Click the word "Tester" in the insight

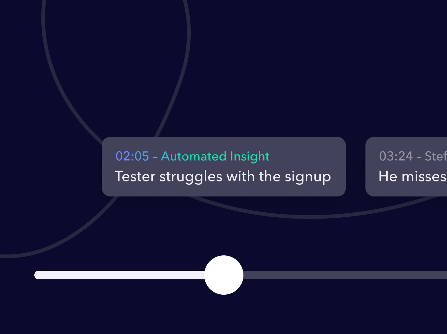[x=135, y=177]
